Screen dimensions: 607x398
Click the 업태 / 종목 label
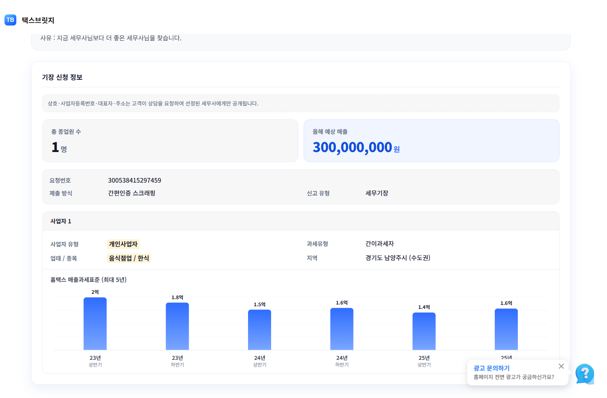pyautogui.click(x=63, y=258)
